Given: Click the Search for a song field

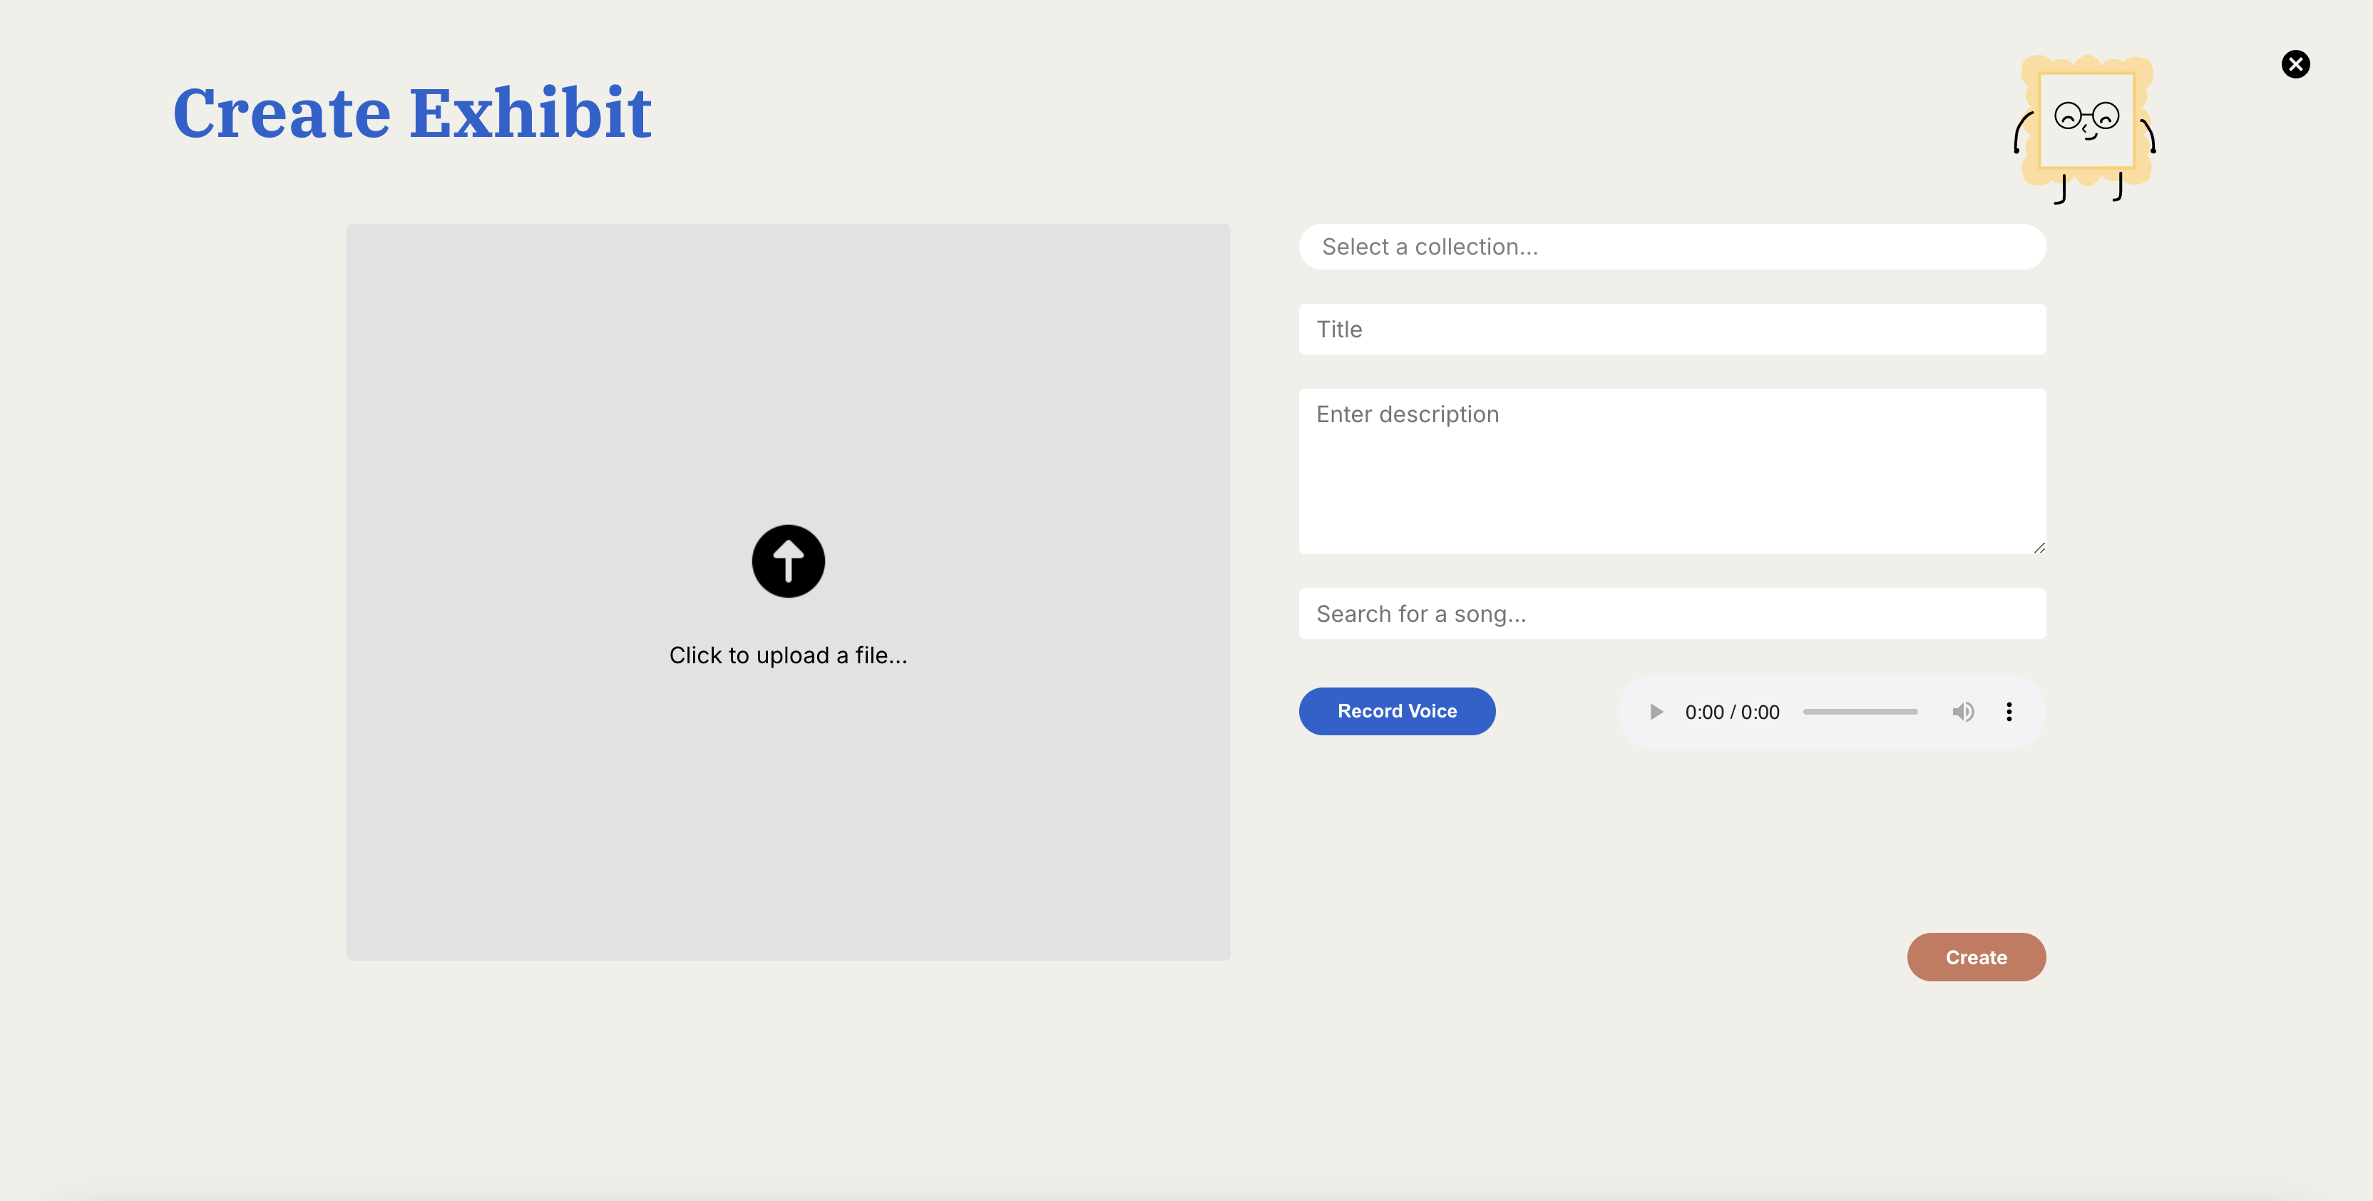Looking at the screenshot, I should [1671, 614].
